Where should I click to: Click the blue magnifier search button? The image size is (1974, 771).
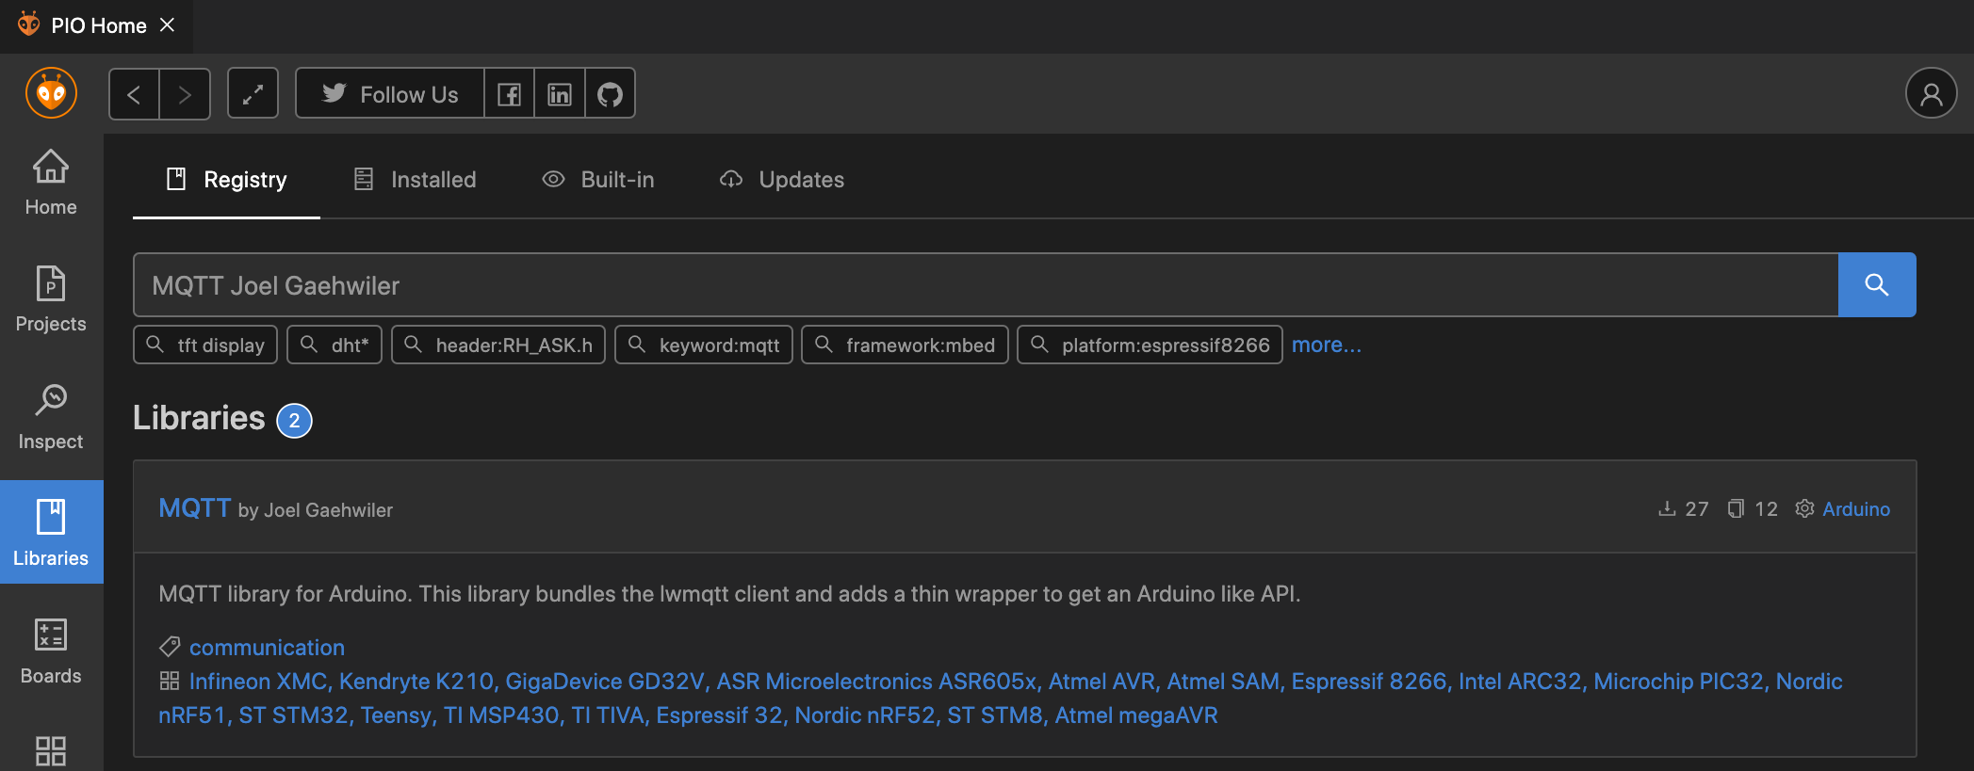pos(1877,284)
